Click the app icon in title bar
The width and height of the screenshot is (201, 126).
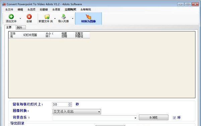(4, 4)
